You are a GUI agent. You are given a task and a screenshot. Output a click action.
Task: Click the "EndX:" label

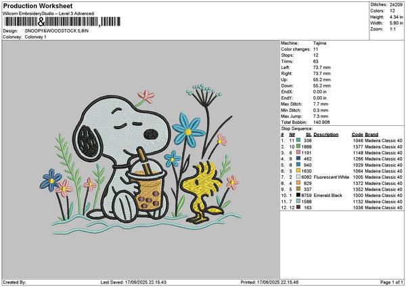click(x=287, y=92)
